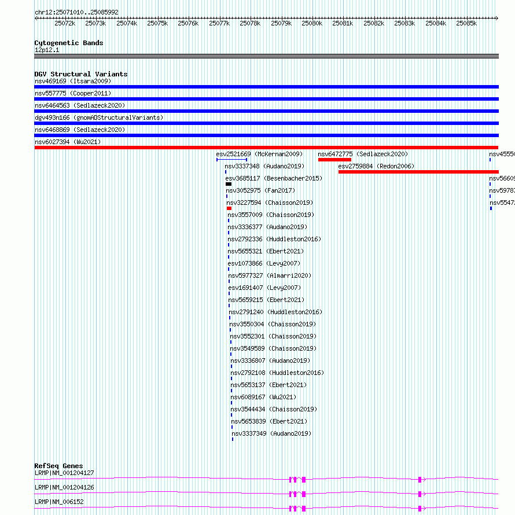Select the red nsv6472775 (Sedlazeck2020) bar
This screenshot has width=515, height=515.
click(x=334, y=160)
